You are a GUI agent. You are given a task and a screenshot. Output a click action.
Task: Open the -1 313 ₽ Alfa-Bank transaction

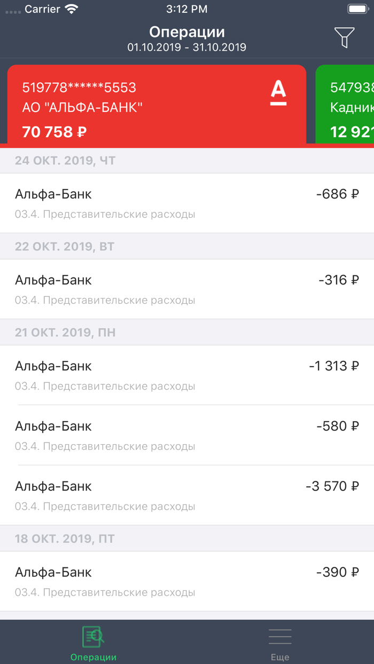coord(187,375)
